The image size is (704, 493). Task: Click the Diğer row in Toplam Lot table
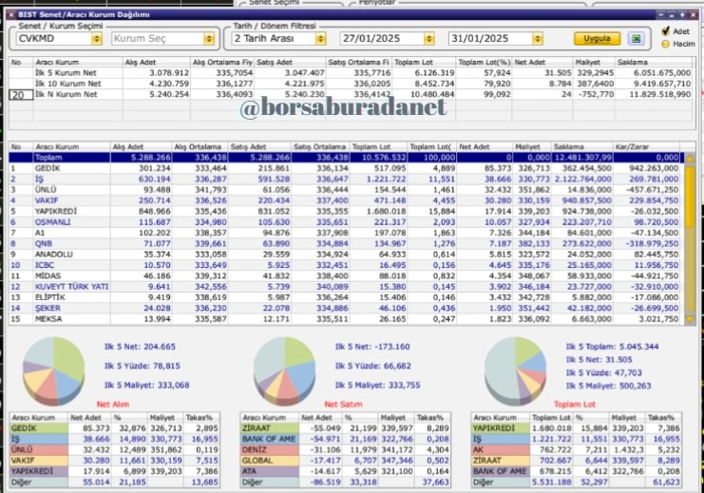(577, 483)
